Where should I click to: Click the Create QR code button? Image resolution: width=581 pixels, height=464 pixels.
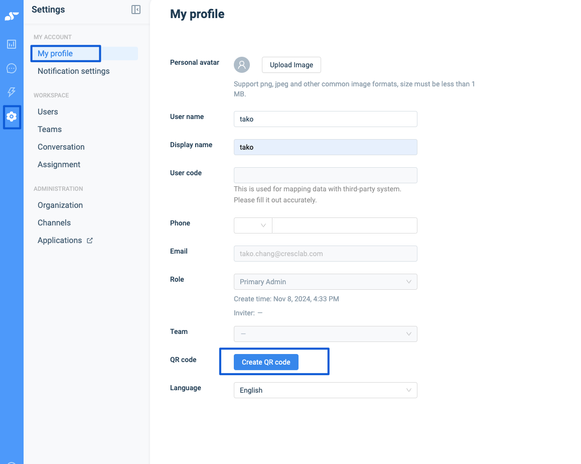[x=266, y=362]
